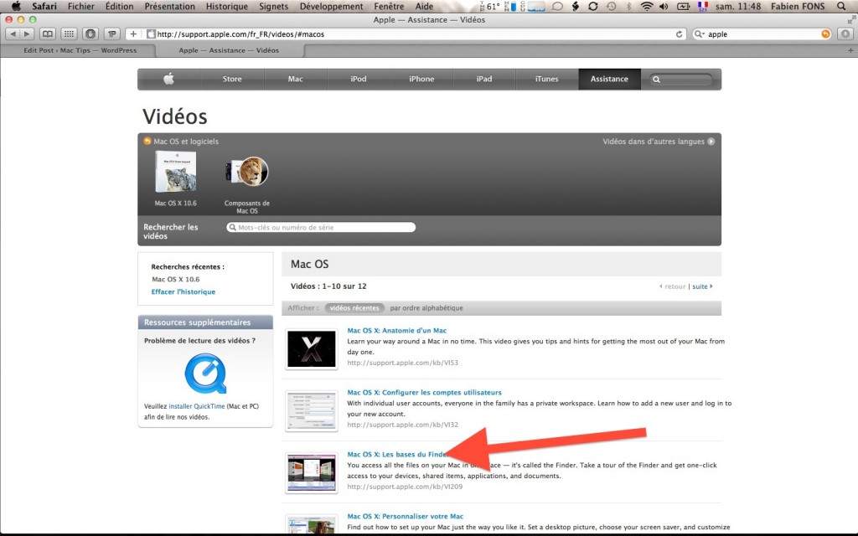Click the sync arrows menu bar icon
Image resolution: width=858 pixels, height=536 pixels.
tap(592, 7)
